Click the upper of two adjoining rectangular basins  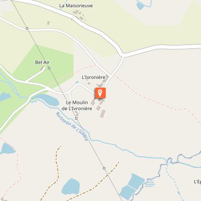click(x=136, y=181)
